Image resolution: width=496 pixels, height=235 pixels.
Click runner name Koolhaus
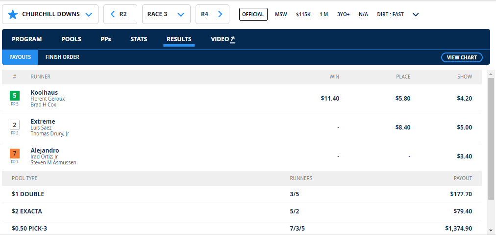click(44, 93)
